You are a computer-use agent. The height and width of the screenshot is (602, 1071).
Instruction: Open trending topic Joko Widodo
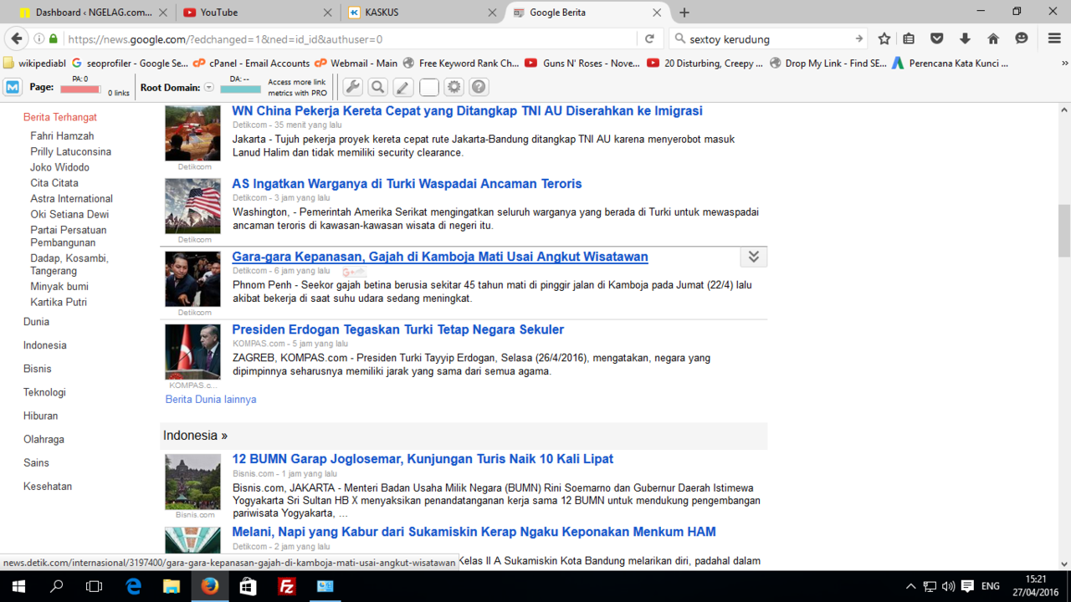coord(59,167)
